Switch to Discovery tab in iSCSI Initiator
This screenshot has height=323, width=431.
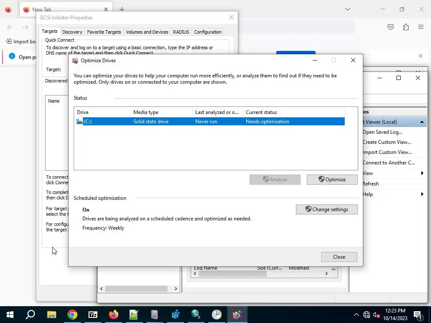tap(72, 32)
